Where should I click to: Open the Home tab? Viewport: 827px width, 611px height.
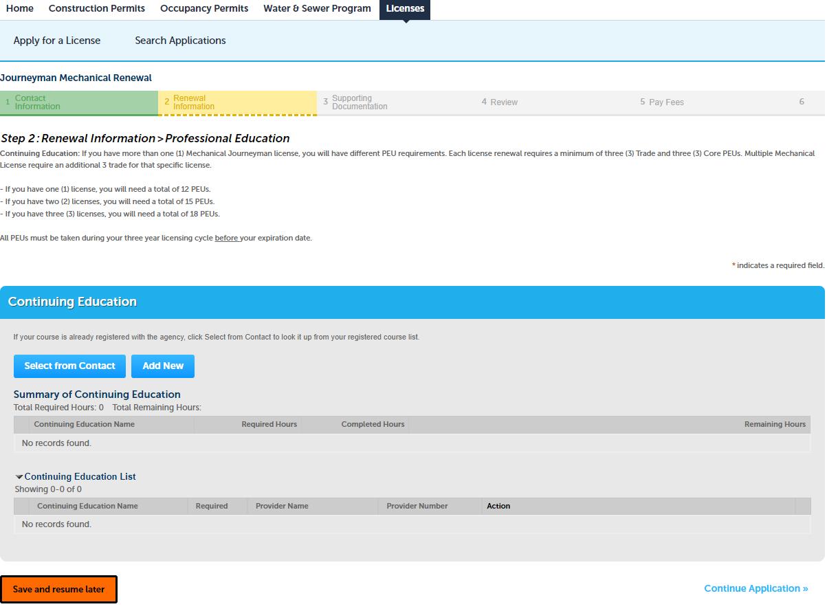point(19,9)
